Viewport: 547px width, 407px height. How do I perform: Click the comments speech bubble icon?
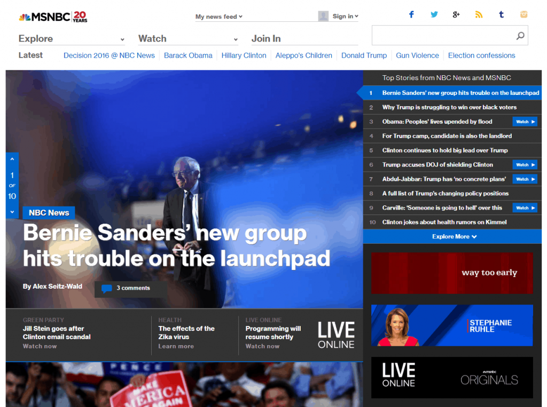(106, 289)
